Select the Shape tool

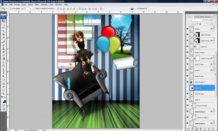3,79
